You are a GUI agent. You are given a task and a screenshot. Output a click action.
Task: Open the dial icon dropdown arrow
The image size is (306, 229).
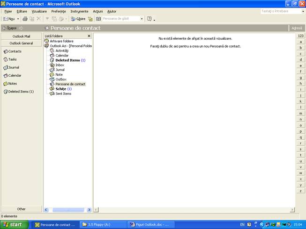(x=66, y=19)
